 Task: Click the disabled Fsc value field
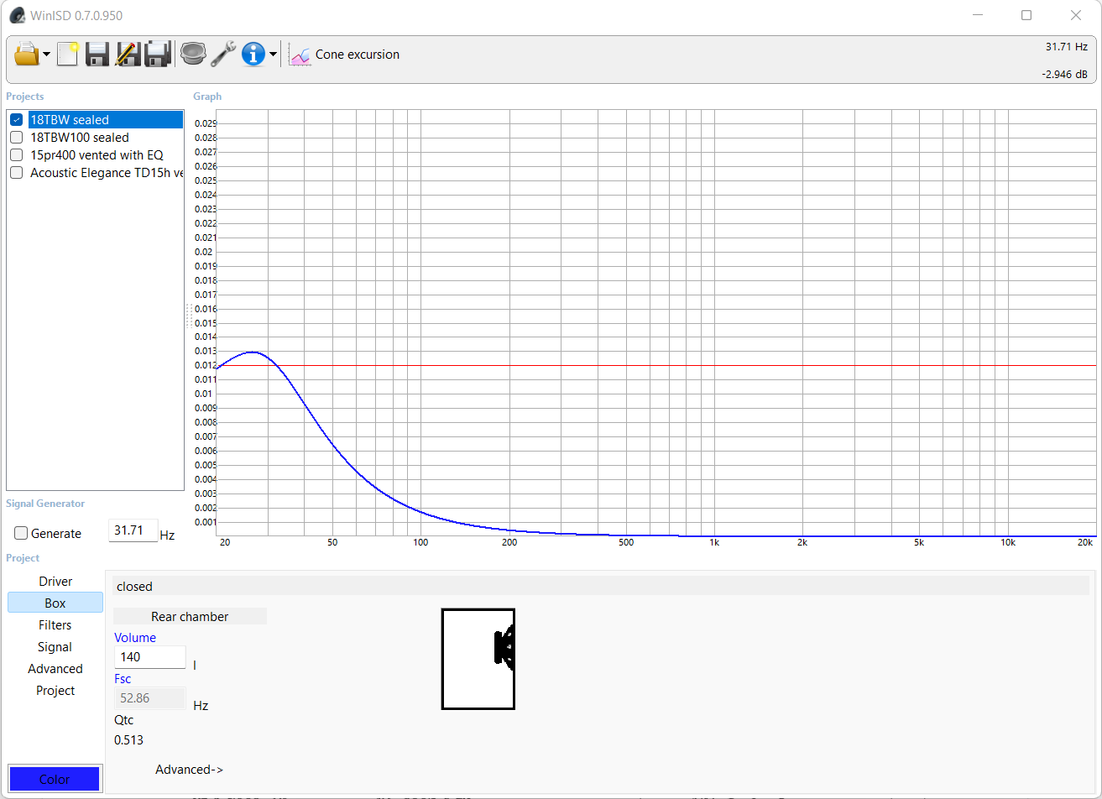[x=149, y=698]
